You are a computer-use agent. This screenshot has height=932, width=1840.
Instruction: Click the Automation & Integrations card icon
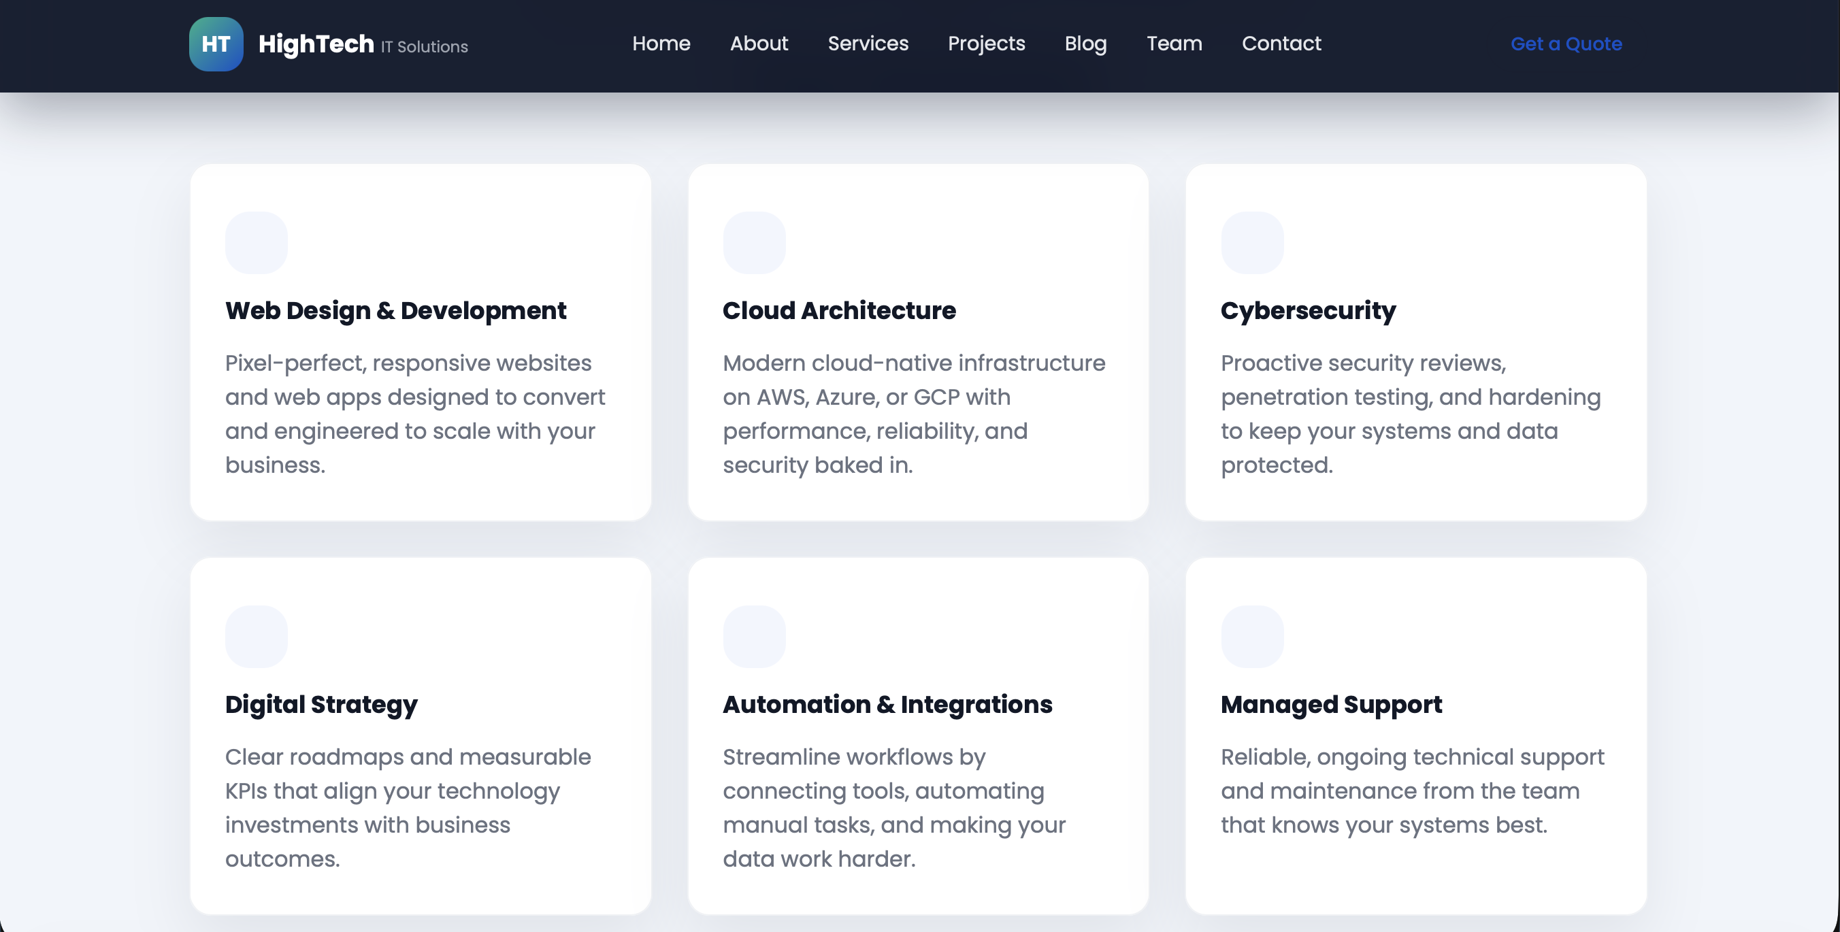(754, 636)
